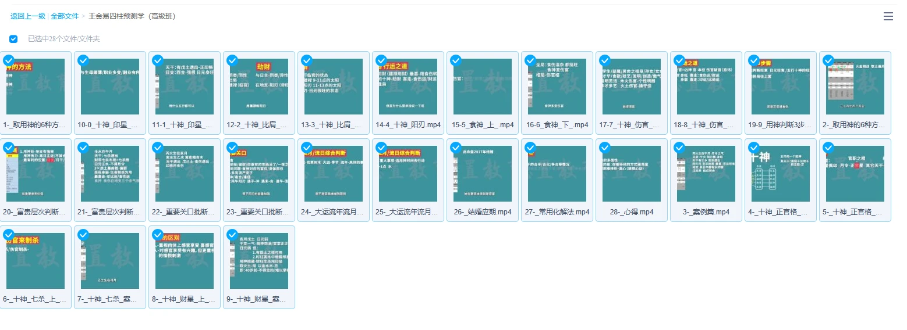
Task: Open thumbnail of 19-9_用神判断3步 video
Action: [x=781, y=87]
